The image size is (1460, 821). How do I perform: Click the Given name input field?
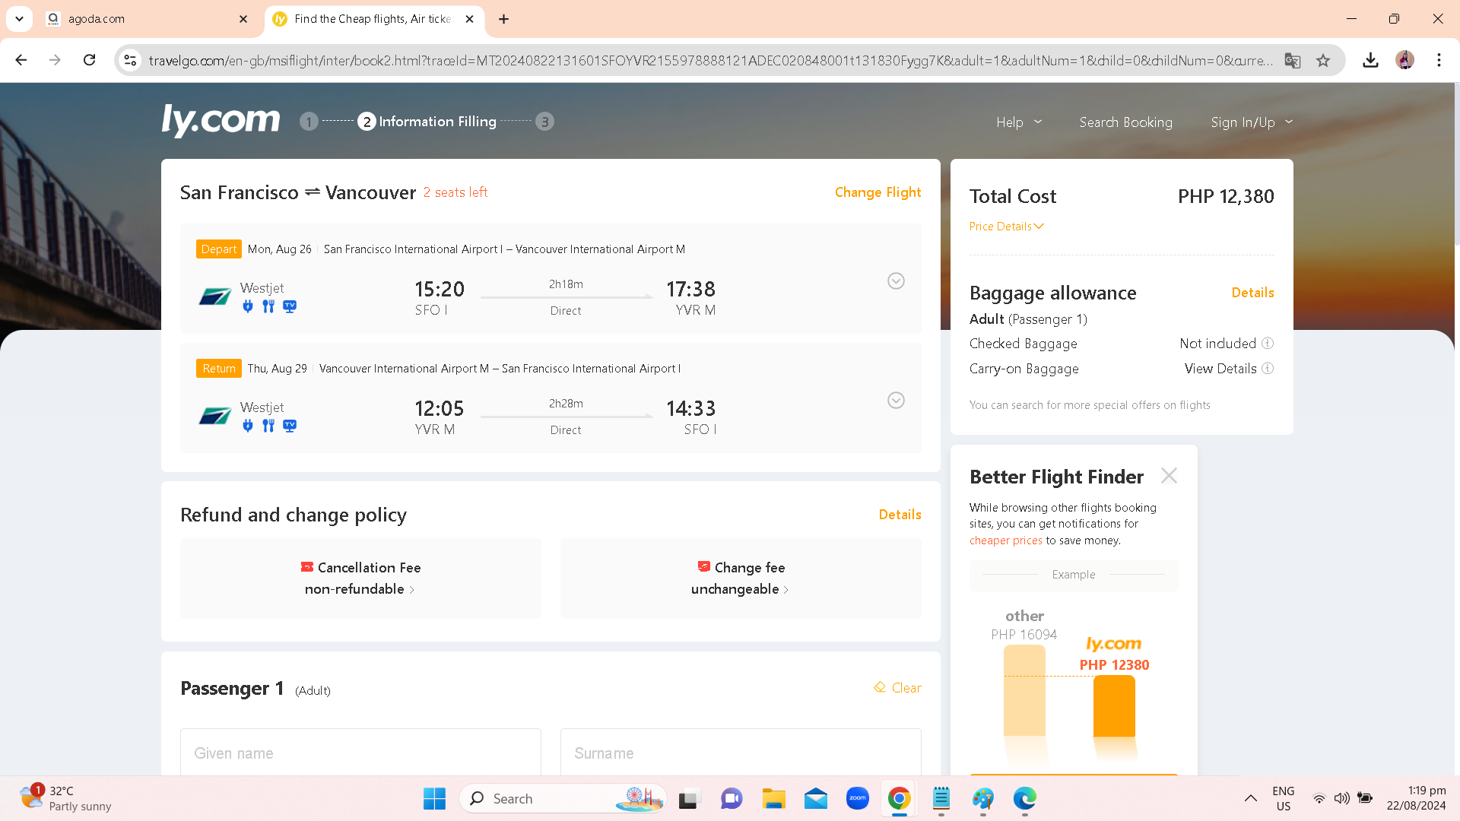[360, 753]
